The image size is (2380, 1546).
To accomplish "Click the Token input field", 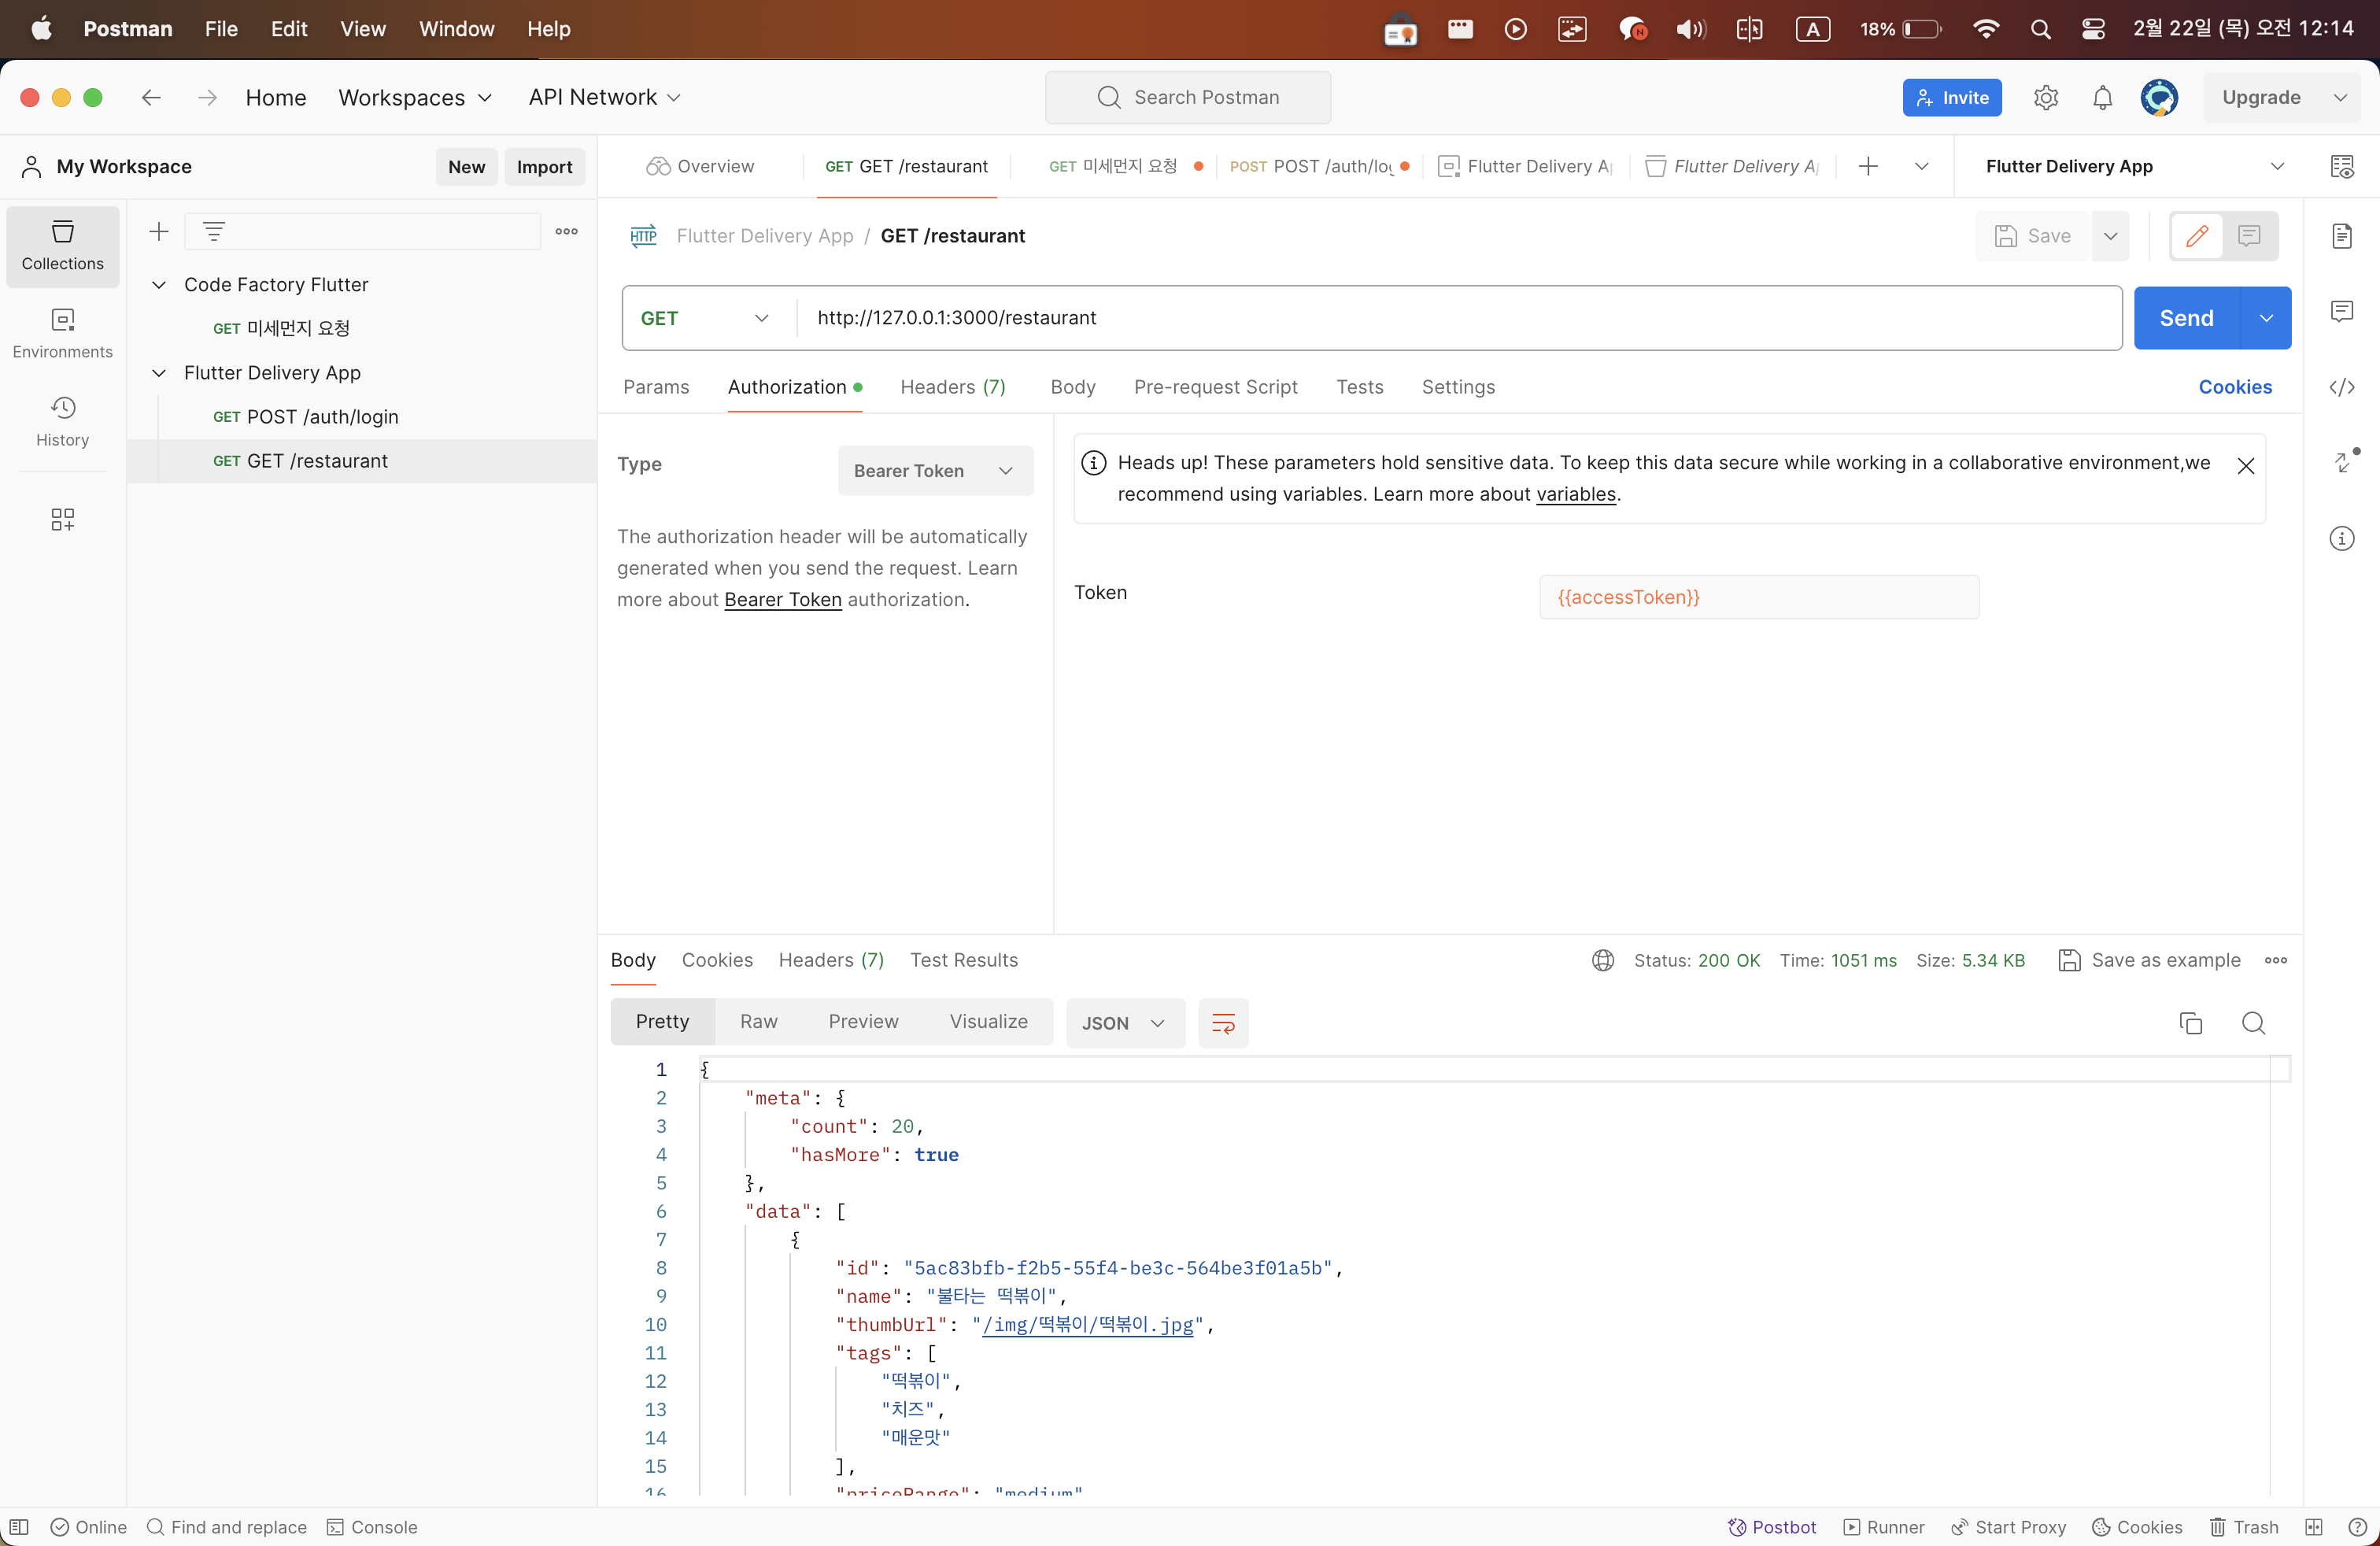I will [x=1758, y=597].
